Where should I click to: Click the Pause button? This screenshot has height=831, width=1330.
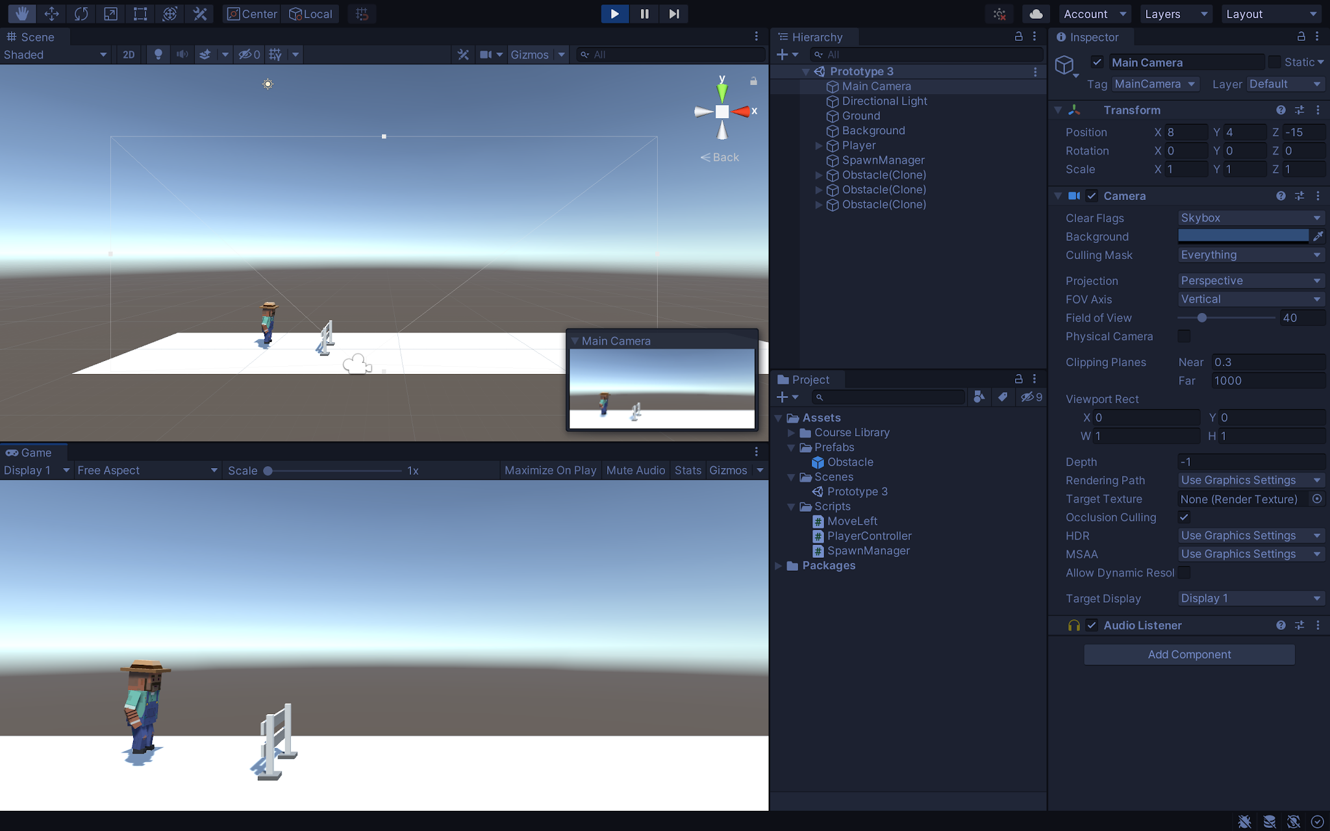pyautogui.click(x=644, y=14)
